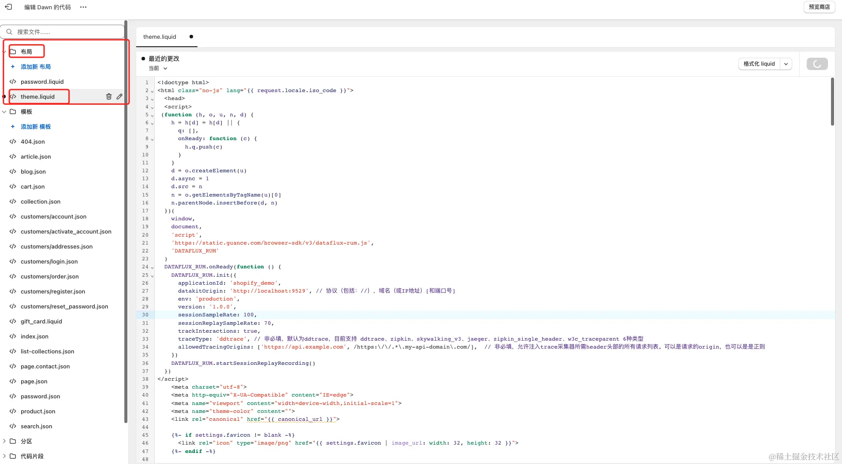Open customers/order.json file
Screen dimensions: 842x464
50,277
